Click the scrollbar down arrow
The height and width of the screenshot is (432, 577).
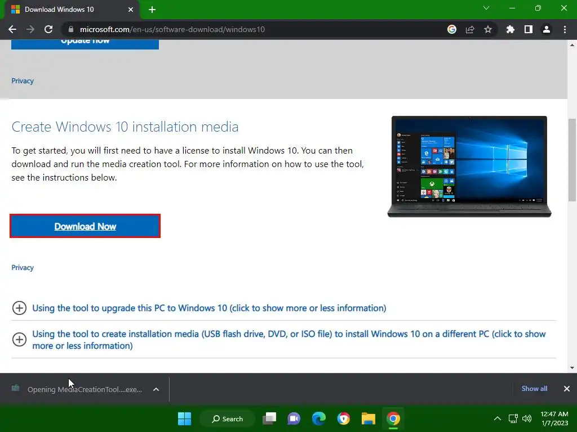click(x=572, y=368)
